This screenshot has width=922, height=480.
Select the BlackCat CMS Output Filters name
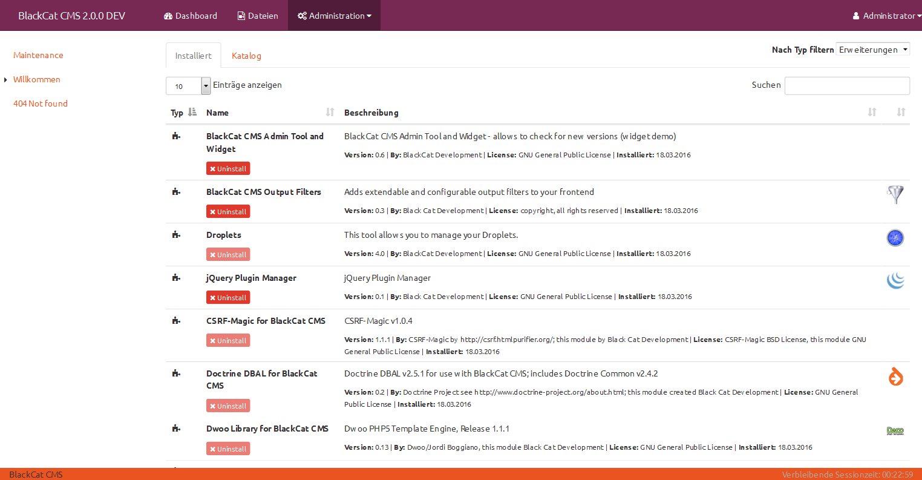coord(264,192)
